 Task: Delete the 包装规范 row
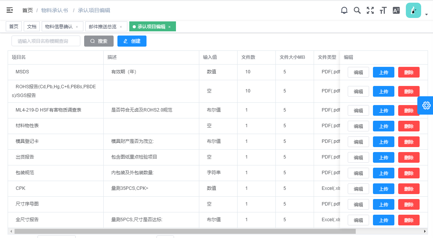tap(409, 173)
